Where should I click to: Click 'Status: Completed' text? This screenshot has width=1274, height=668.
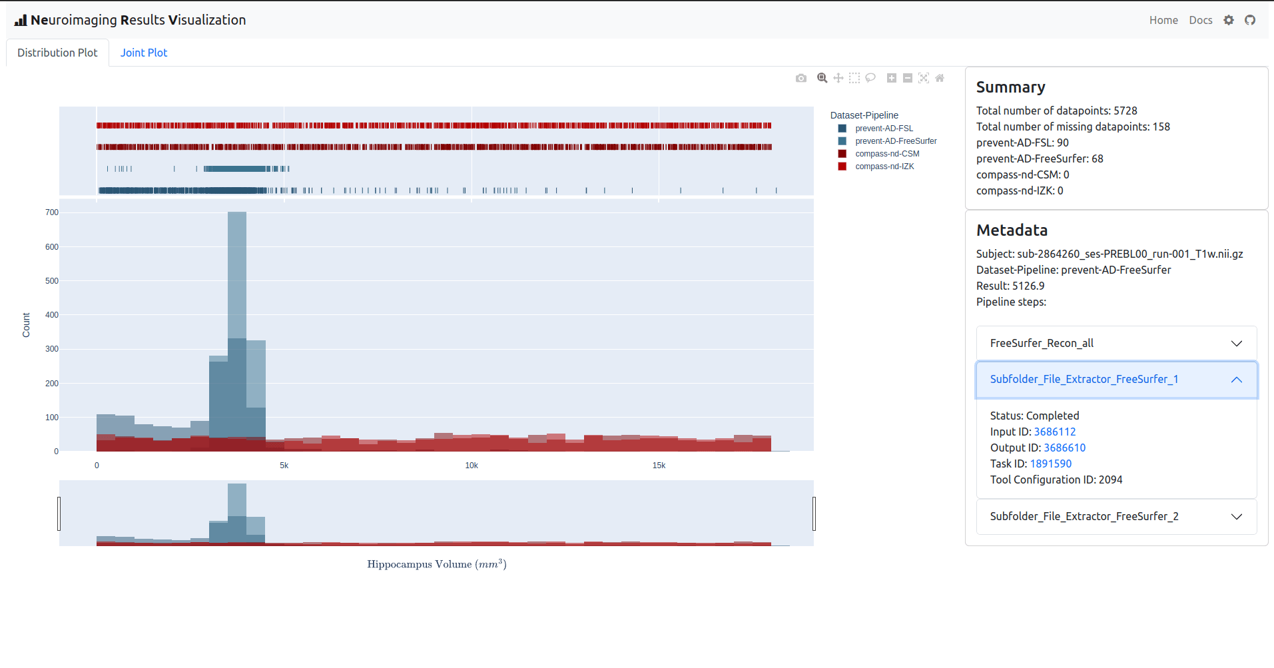click(1034, 416)
